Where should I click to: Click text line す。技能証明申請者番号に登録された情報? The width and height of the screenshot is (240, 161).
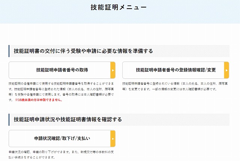tap(61, 89)
